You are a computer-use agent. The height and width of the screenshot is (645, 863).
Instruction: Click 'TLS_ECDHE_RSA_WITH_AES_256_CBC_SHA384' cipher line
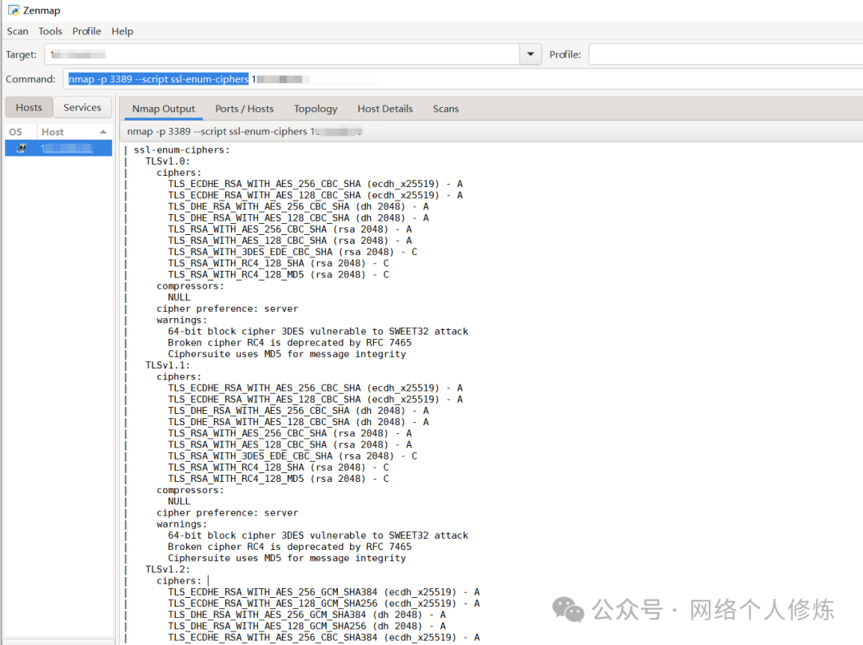click(324, 637)
